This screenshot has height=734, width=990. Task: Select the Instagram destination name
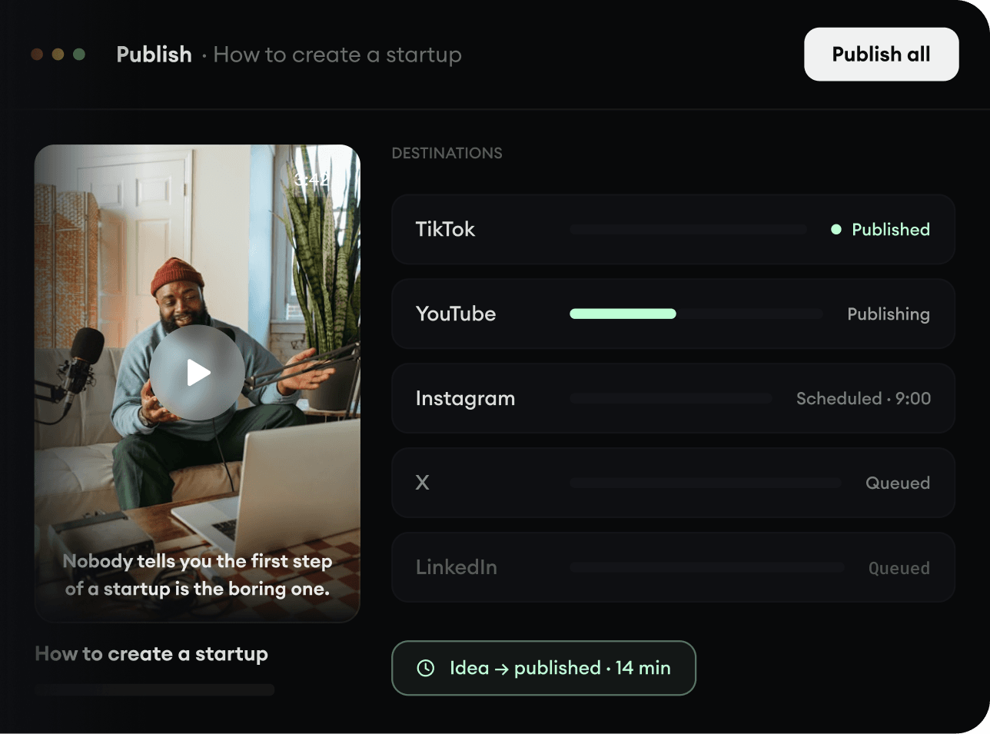tap(465, 398)
